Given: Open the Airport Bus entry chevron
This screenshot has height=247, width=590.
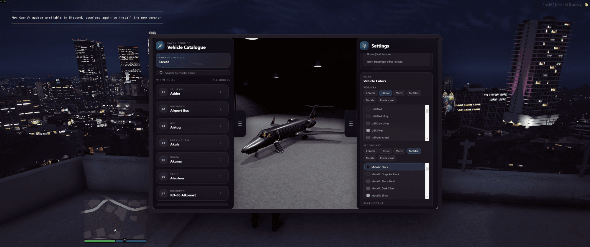Looking at the screenshot, I should point(221,109).
